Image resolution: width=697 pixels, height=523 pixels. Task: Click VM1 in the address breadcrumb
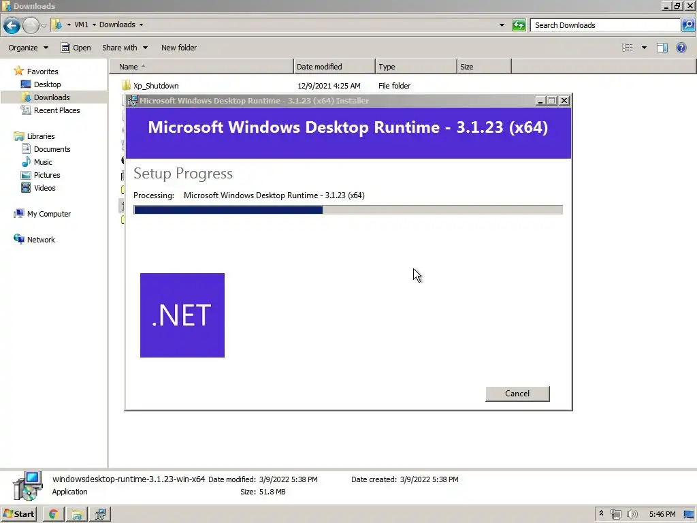pyautogui.click(x=82, y=25)
